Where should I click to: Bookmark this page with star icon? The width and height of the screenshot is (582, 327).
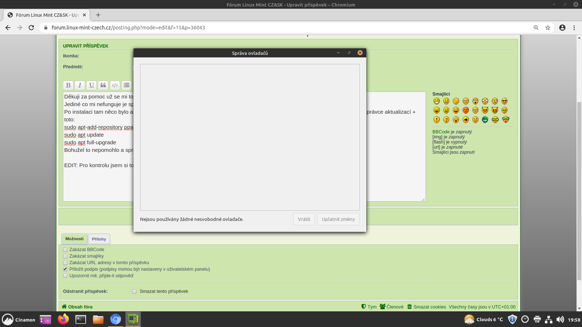click(548, 28)
